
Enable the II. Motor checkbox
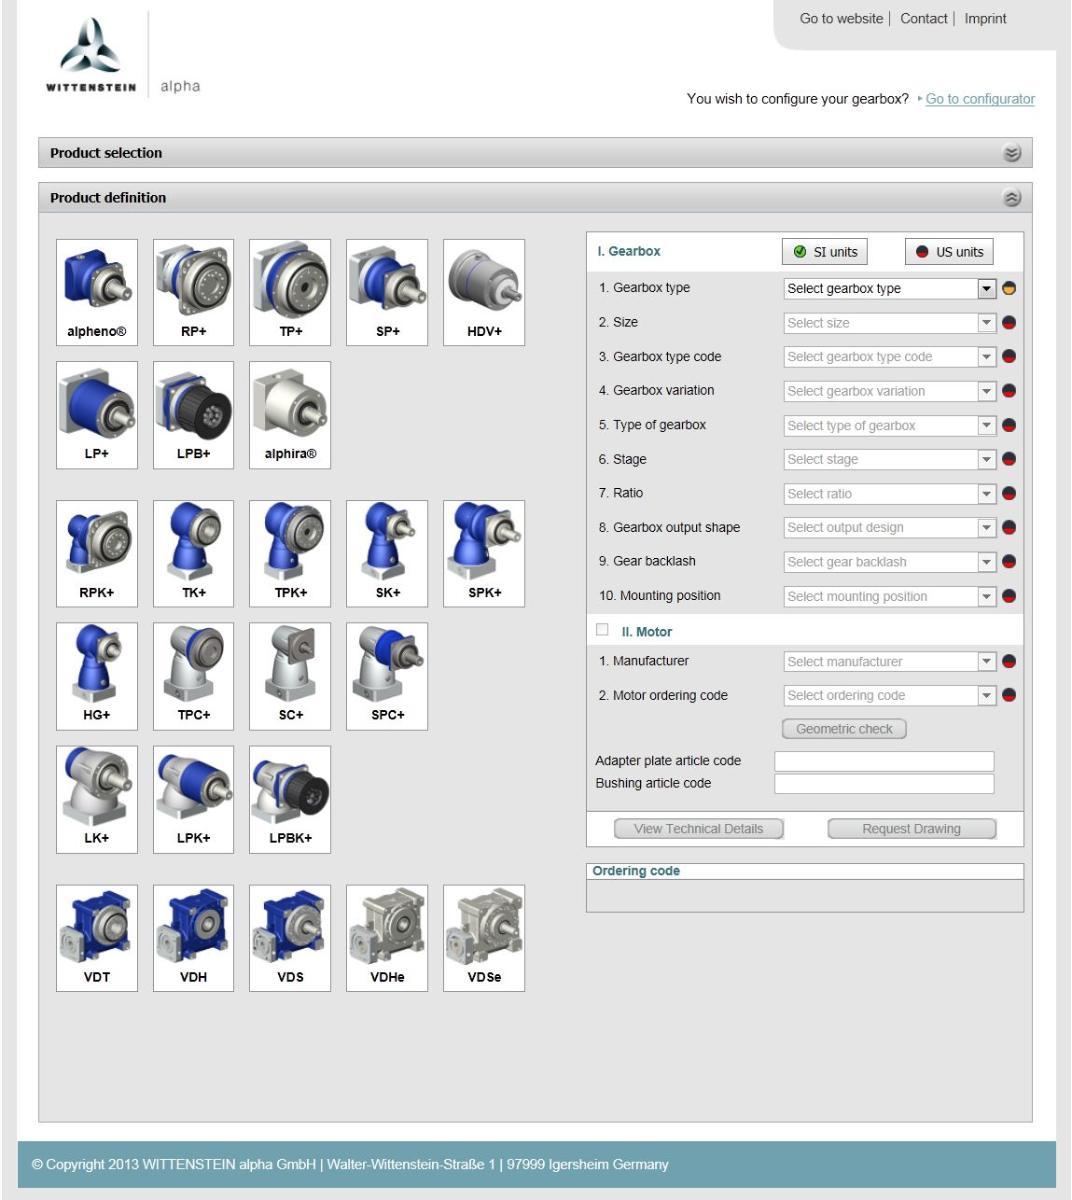click(x=602, y=629)
